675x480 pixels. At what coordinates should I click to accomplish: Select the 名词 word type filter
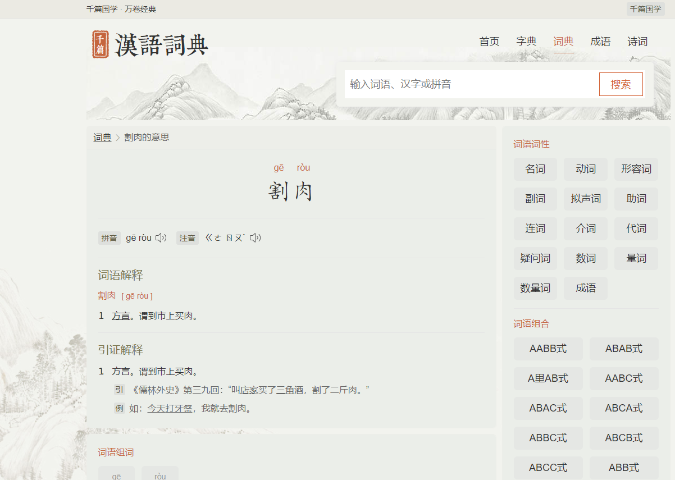535,169
